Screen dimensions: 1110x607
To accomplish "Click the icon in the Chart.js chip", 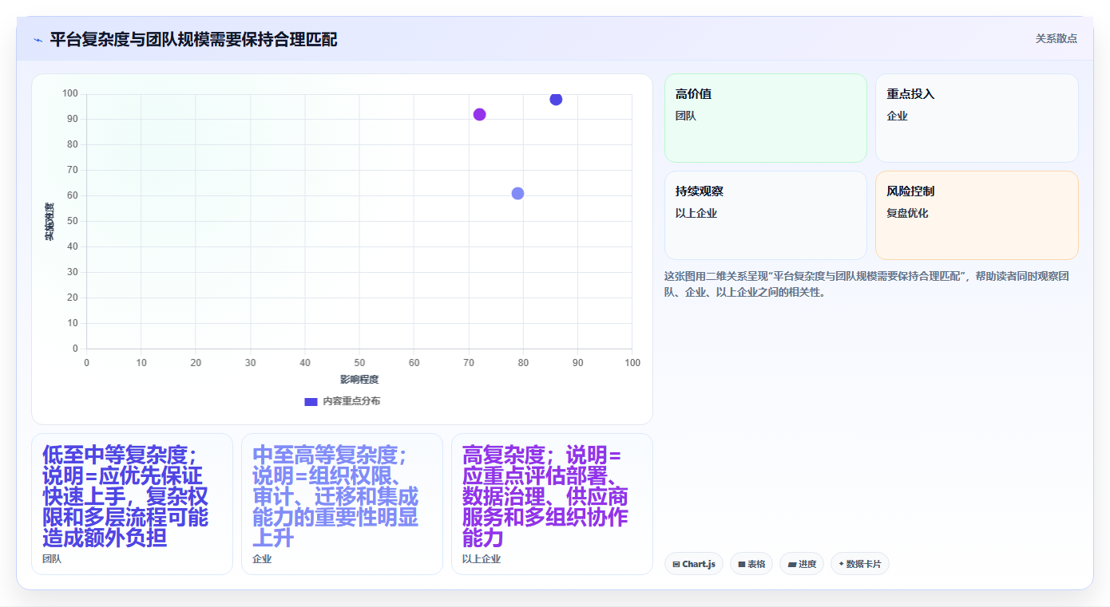I will pyautogui.click(x=676, y=564).
